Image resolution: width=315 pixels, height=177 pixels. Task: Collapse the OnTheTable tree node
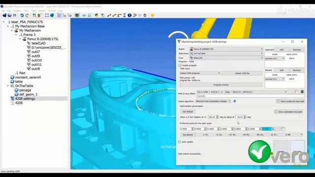coord(8,86)
